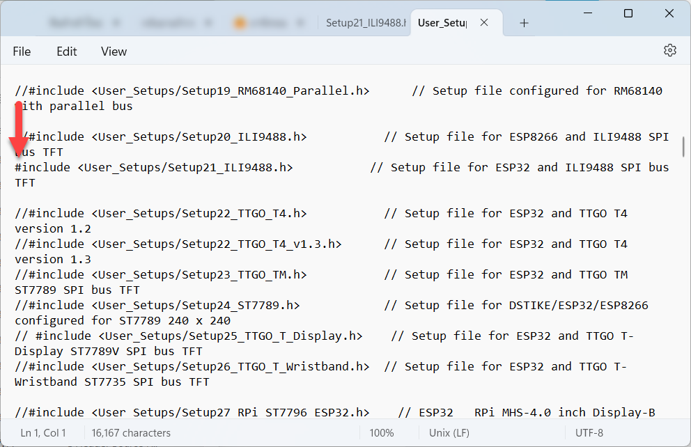
Task: Close the Notepad window
Action: [667, 13]
